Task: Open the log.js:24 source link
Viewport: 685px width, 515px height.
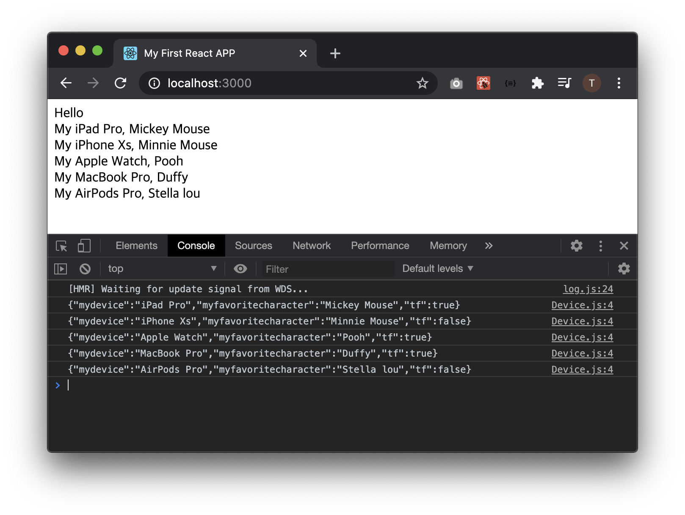Action: pos(588,289)
